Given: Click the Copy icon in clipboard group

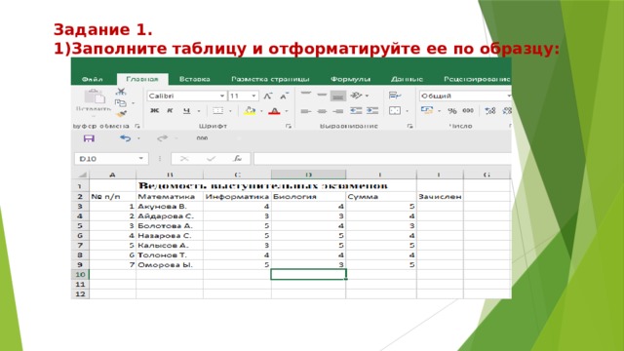Looking at the screenshot, I should (120, 103).
